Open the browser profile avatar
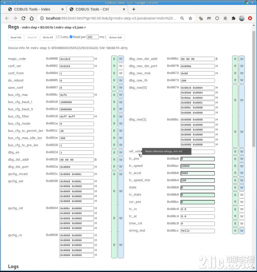Image resolution: width=257 pixels, height=272 pixels. [242, 18]
